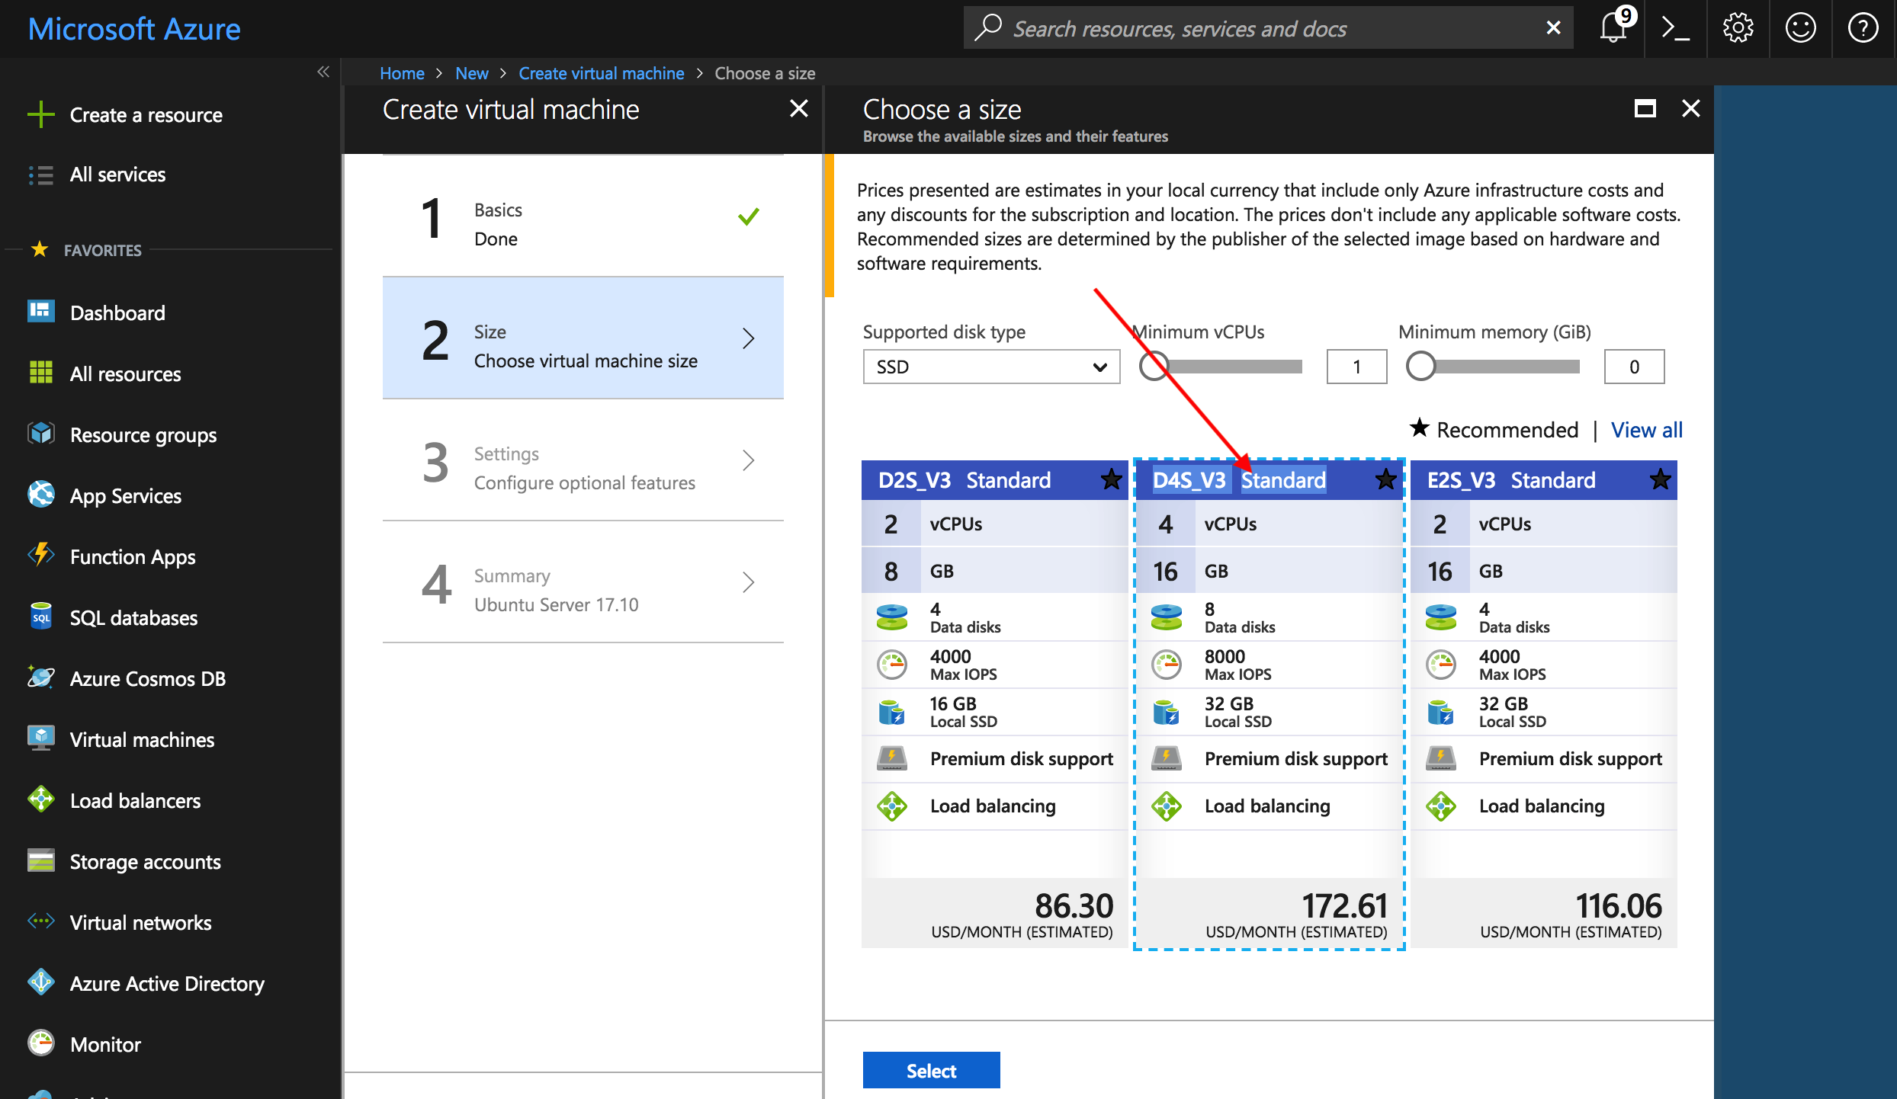Go to Create virtual machine breadcrumb

coord(602,73)
